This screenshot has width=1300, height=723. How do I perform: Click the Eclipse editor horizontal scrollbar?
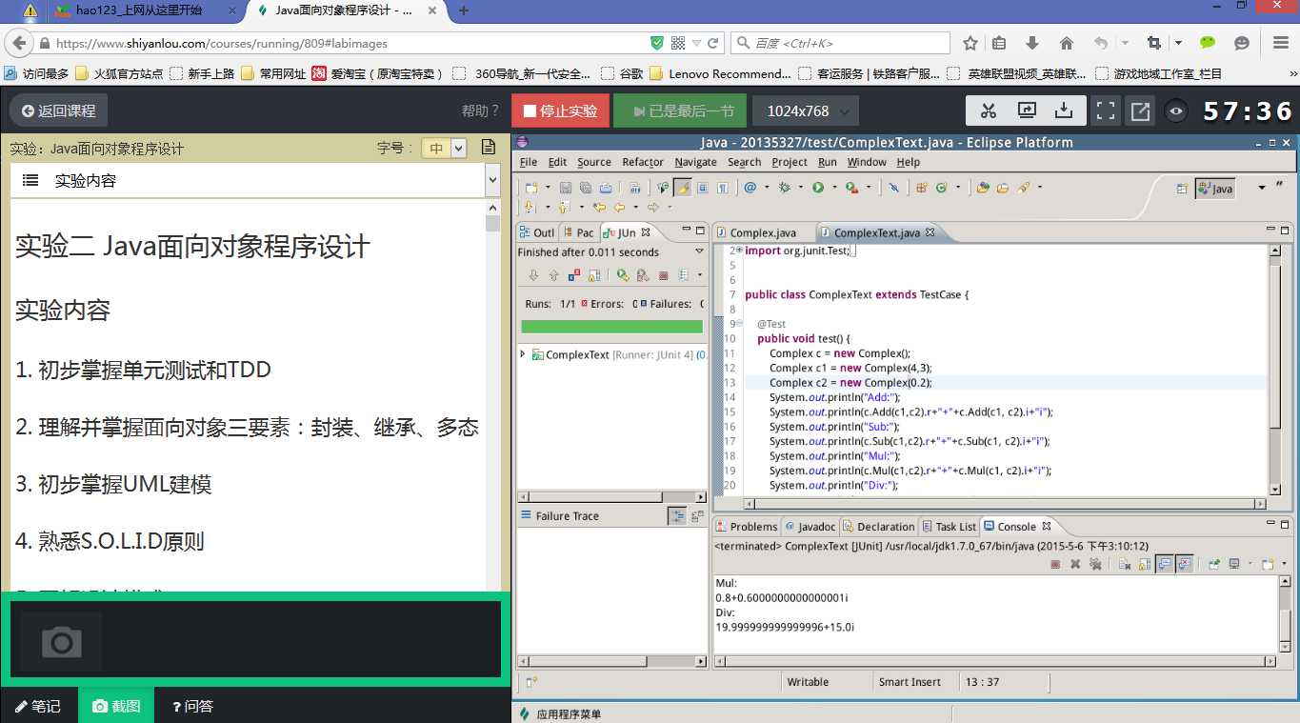[x=1006, y=503]
